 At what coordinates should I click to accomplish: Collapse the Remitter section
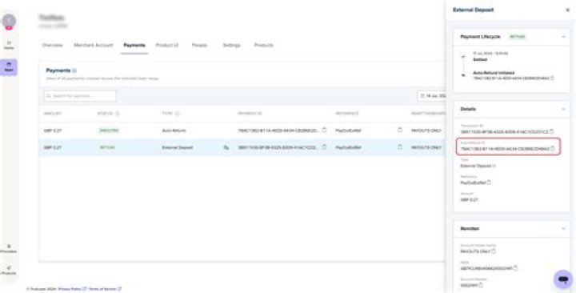(563, 229)
